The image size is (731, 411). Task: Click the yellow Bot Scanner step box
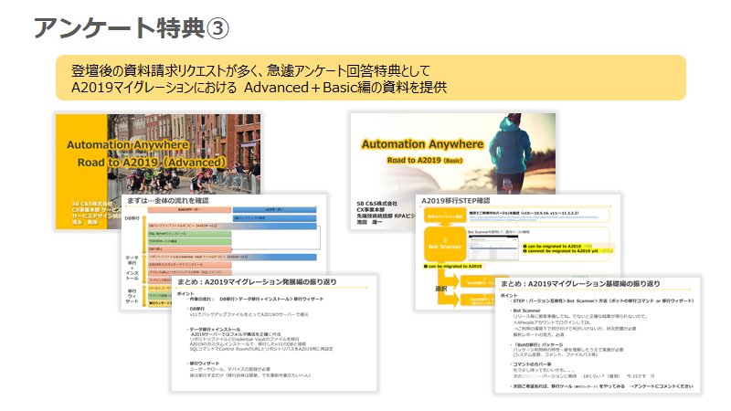445,244
